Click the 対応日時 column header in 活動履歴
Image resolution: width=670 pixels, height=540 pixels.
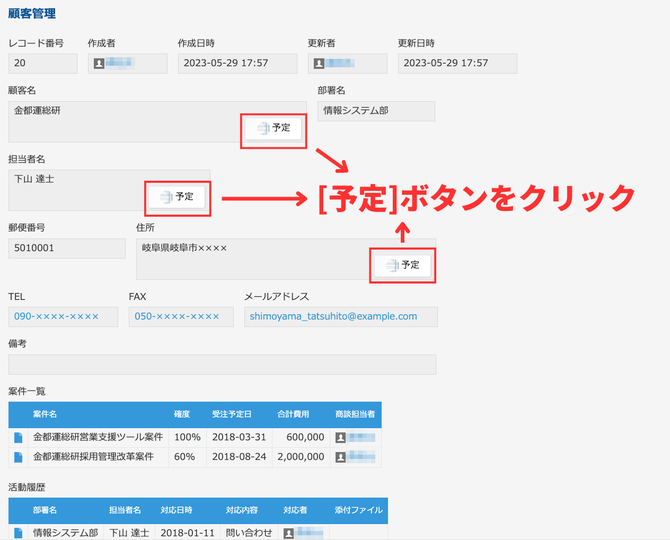[177, 510]
